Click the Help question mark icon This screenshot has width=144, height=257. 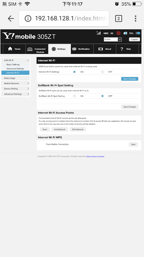coord(122,49)
